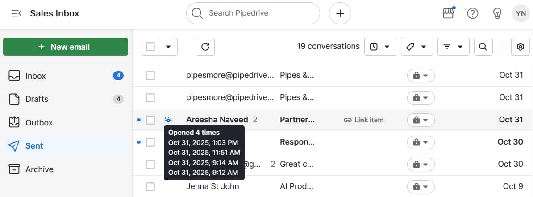Open the Partner... subject email
The height and width of the screenshot is (197, 533).
tap(297, 120)
